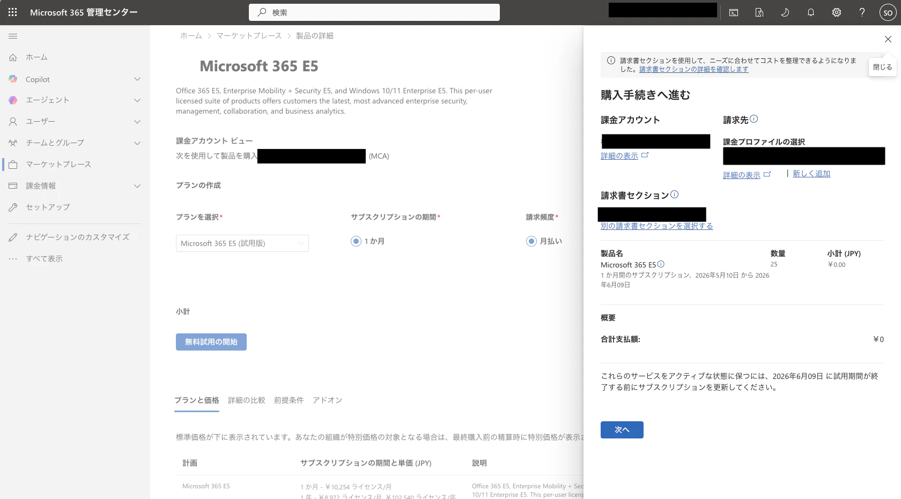Screen dimensions: 901x499
Task: Open account avatar SO
Action: coord(888,13)
